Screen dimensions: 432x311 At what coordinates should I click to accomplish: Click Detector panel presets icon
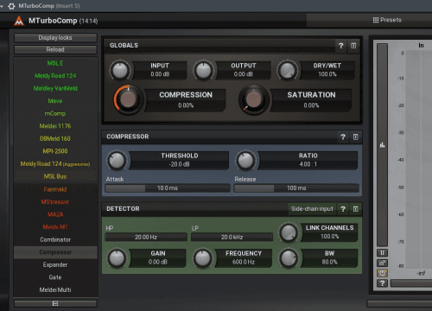356,209
